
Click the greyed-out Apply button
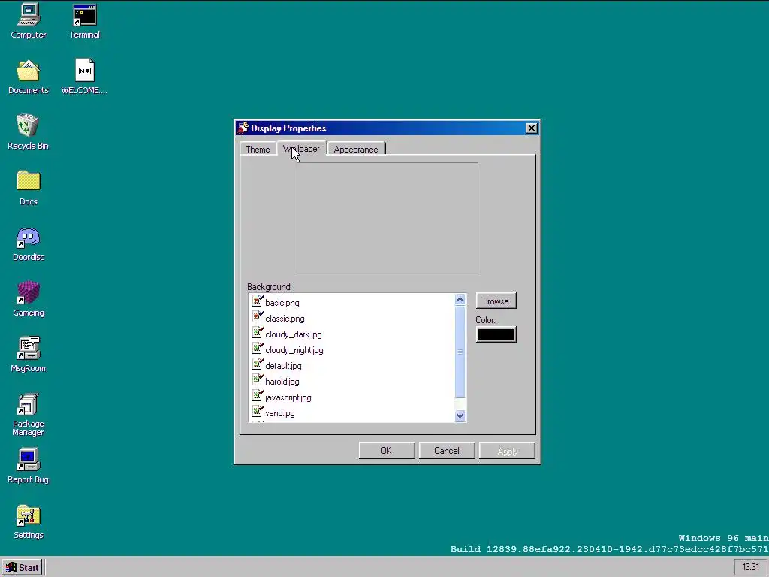507,451
